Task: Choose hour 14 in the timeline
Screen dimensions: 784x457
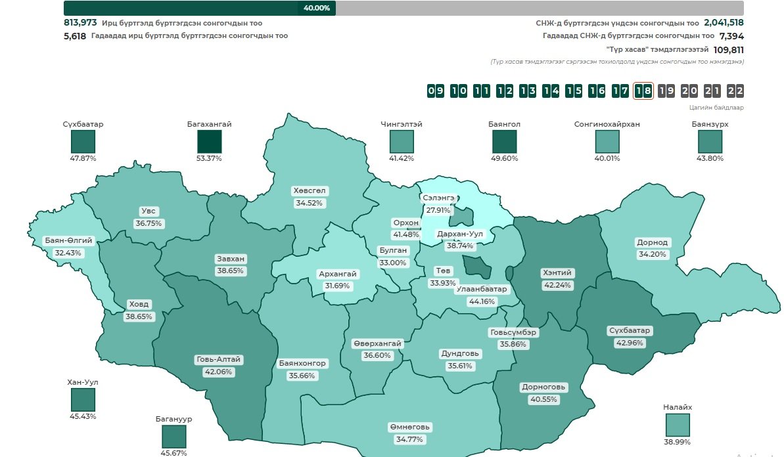Action: (551, 91)
